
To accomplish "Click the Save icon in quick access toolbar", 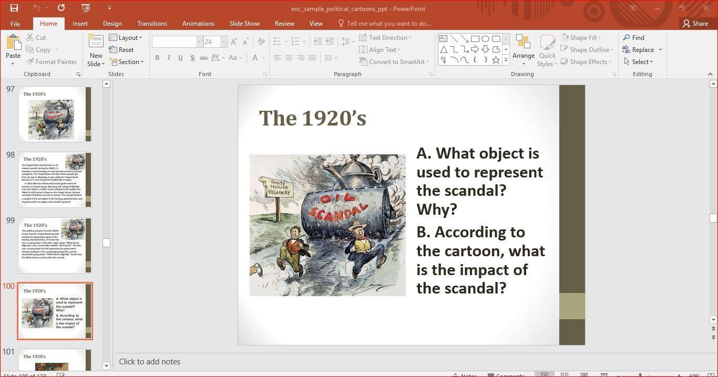I will tap(14, 8).
